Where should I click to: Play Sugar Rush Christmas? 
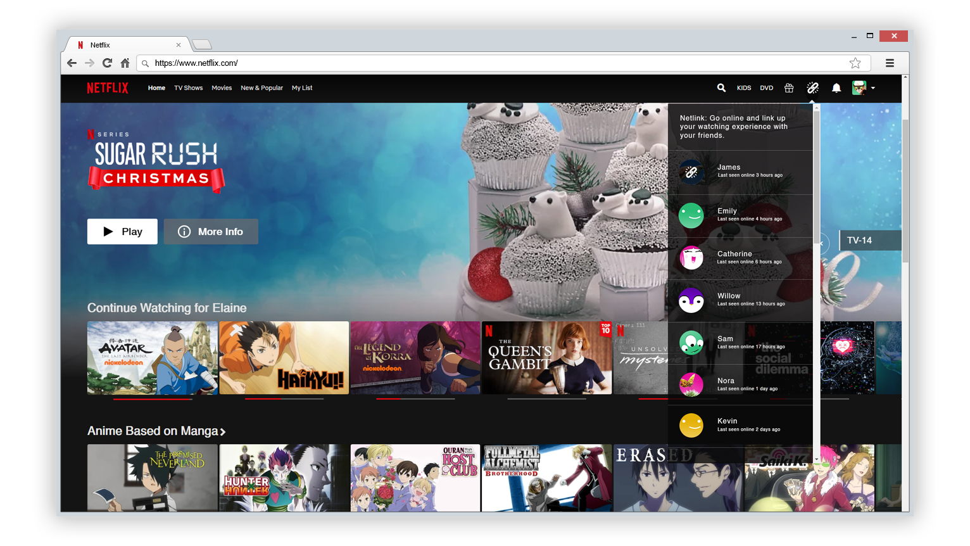click(x=122, y=231)
